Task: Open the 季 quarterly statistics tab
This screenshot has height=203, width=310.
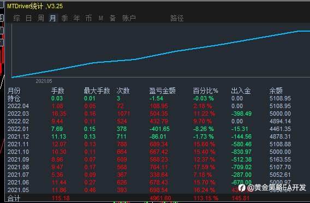Action: pos(64,18)
